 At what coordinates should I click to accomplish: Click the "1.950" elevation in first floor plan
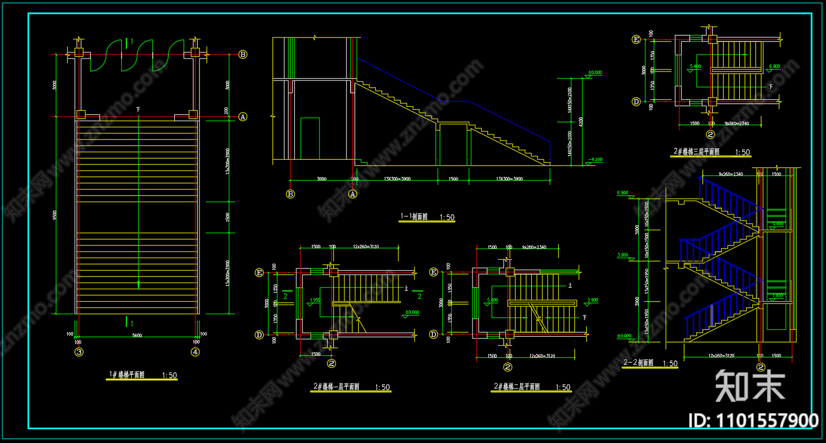pyautogui.click(x=315, y=300)
